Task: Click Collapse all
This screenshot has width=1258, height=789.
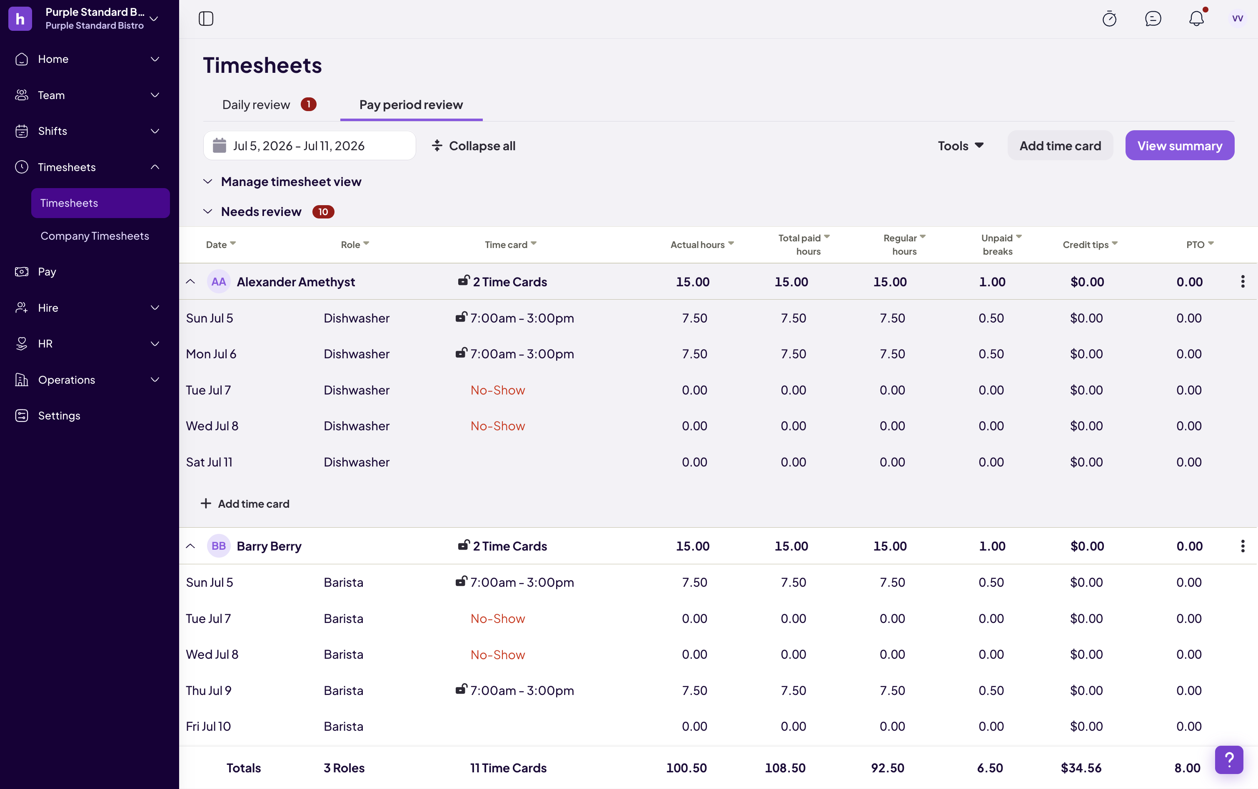Action: click(x=473, y=146)
